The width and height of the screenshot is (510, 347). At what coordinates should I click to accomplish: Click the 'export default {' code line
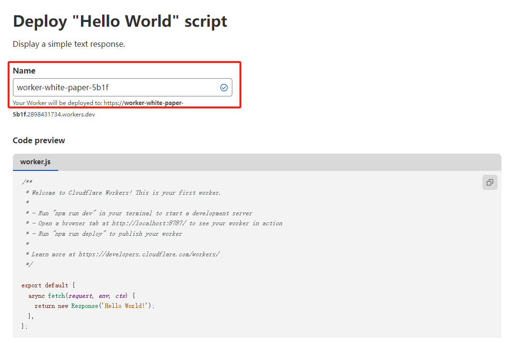[x=49, y=285]
